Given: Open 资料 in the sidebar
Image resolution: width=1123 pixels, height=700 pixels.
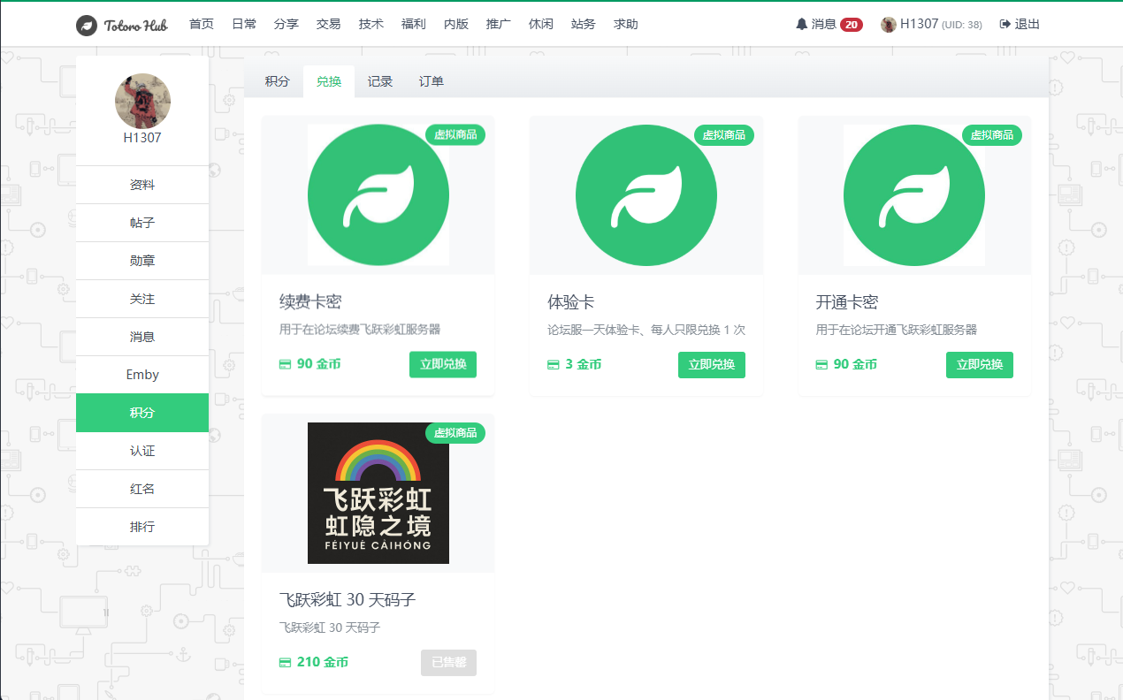Looking at the screenshot, I should (142, 185).
